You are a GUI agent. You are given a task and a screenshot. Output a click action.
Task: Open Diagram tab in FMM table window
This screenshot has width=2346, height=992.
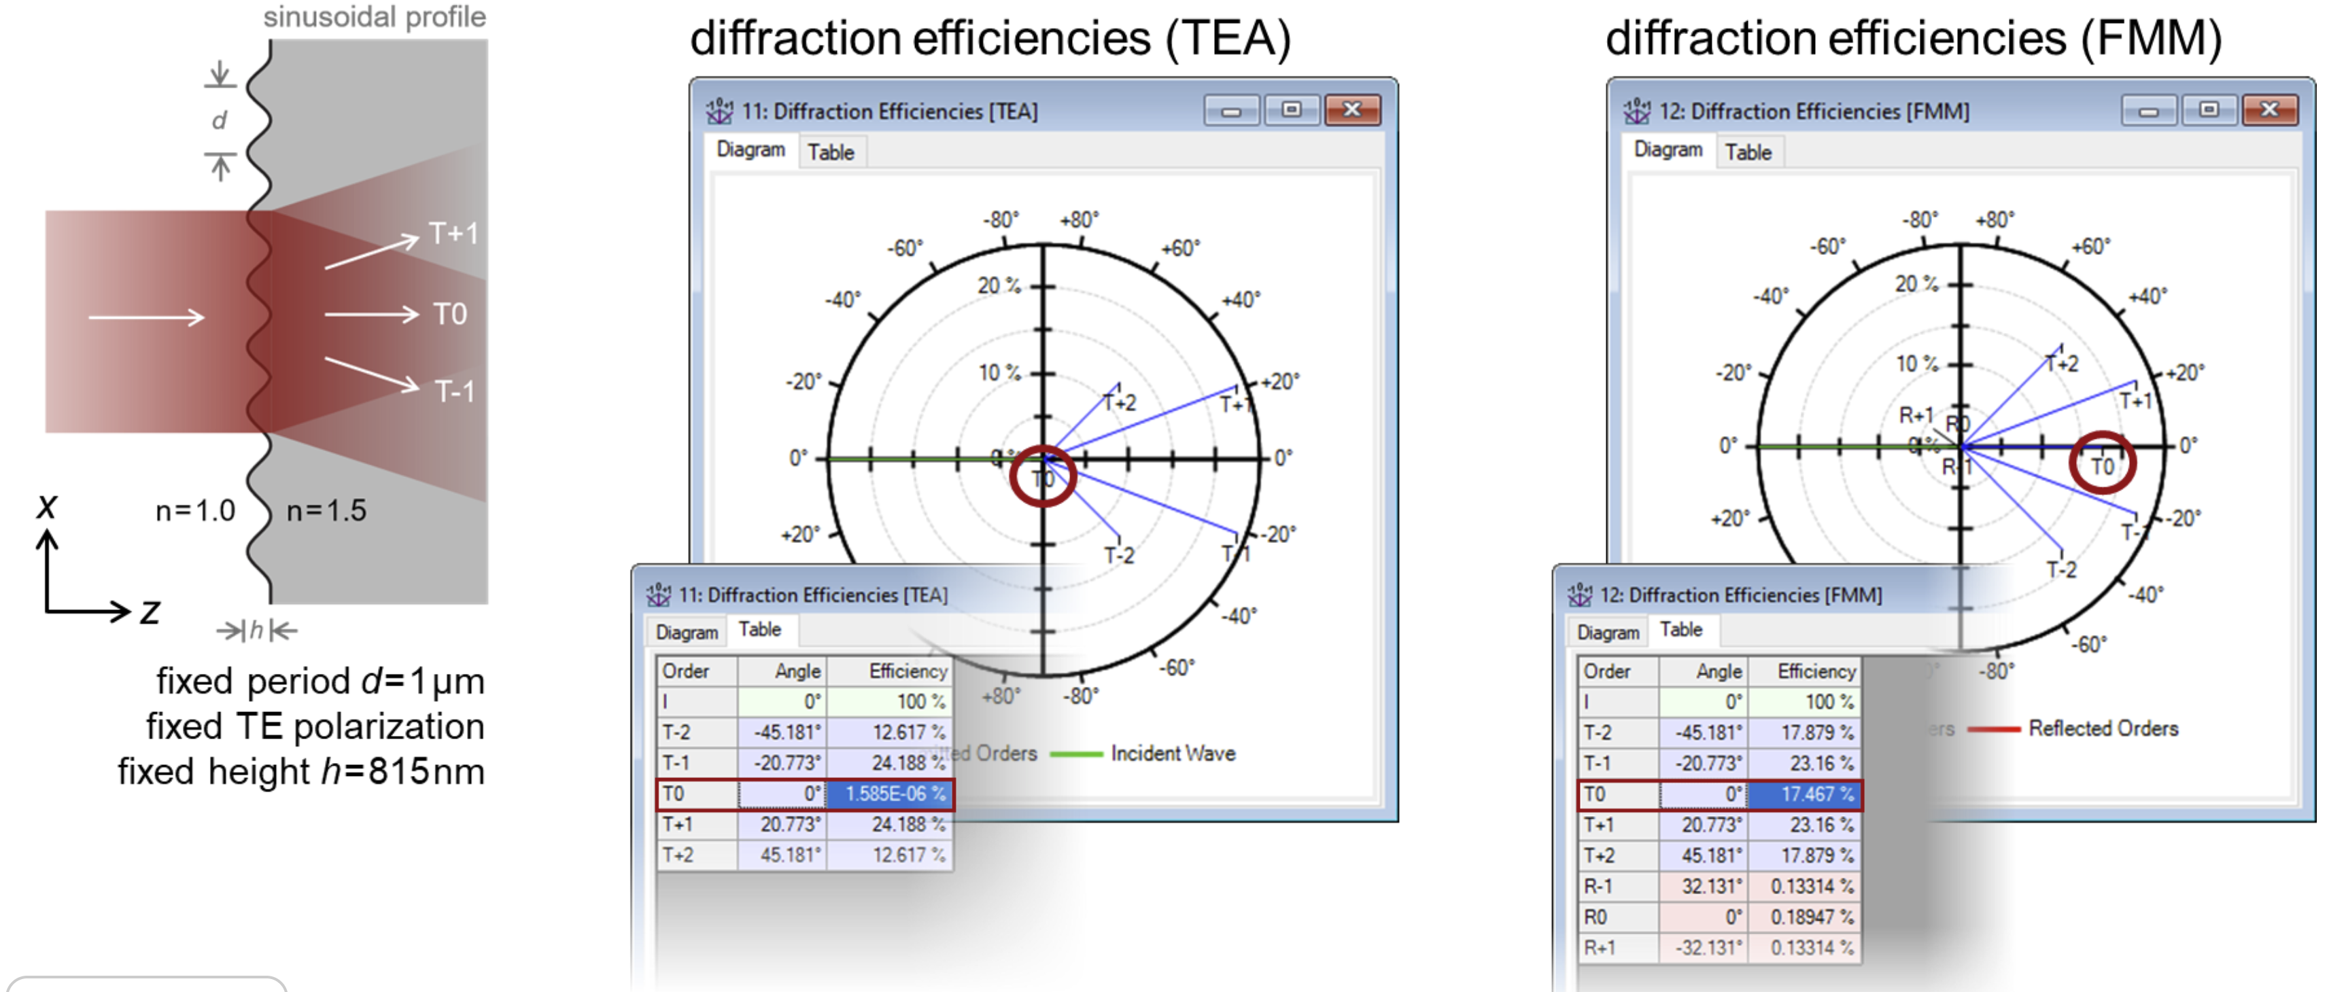(x=1608, y=632)
